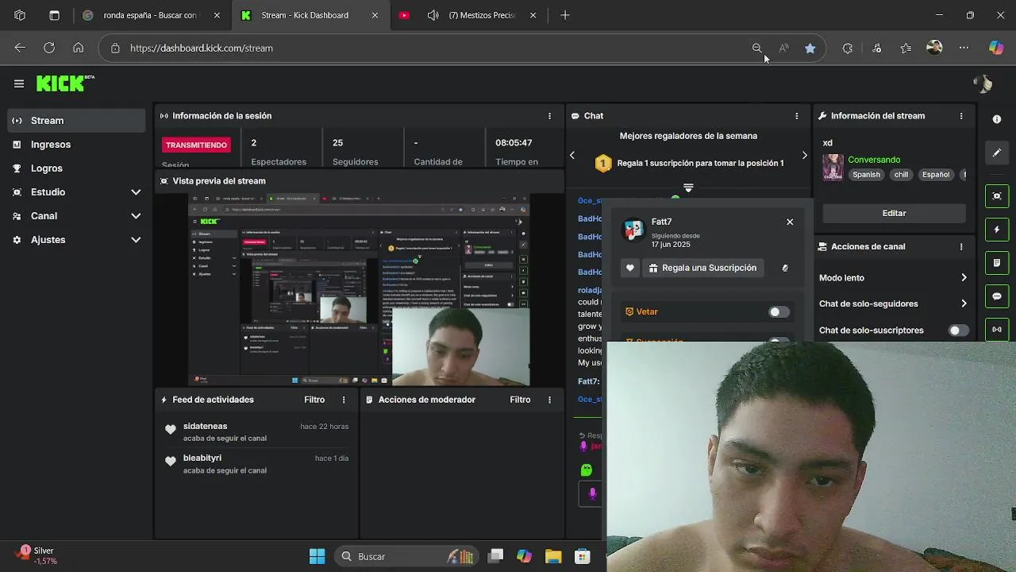The width and height of the screenshot is (1016, 572).
Task: Open the three-dot menu of Feed de actividades
Action: 344,400
